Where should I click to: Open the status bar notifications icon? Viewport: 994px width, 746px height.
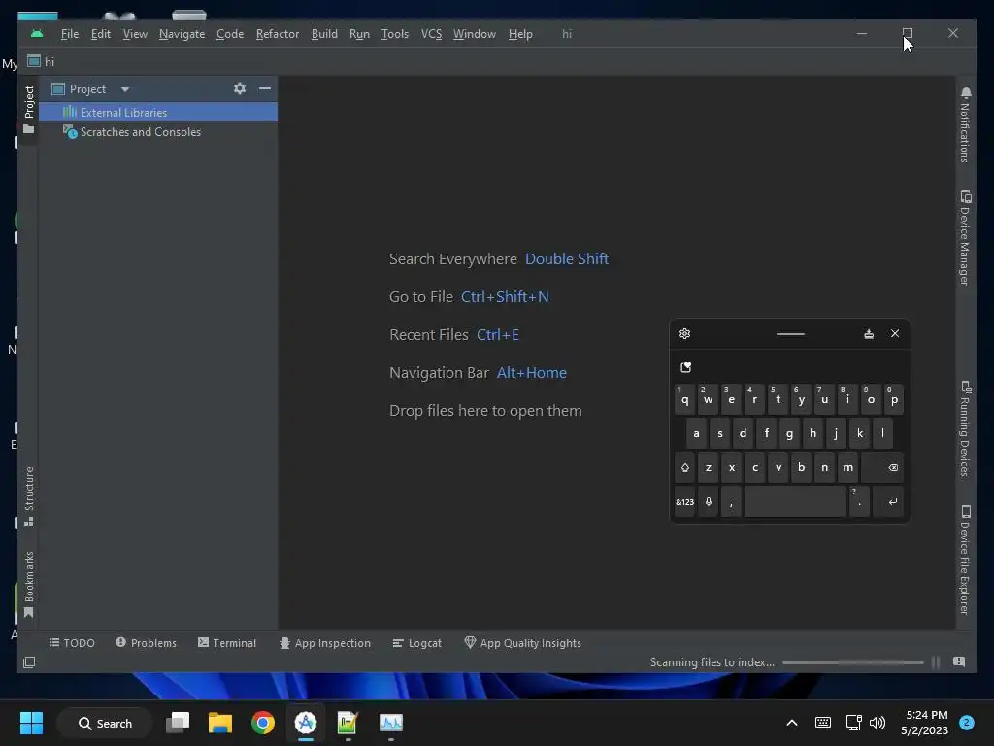point(959,661)
